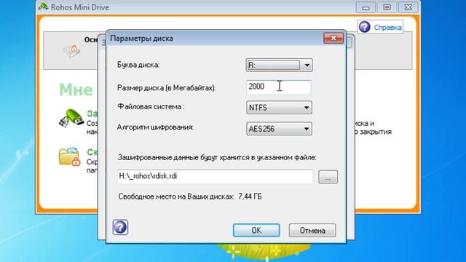
Task: Open the drive letter R: dropdown
Action: [279, 65]
